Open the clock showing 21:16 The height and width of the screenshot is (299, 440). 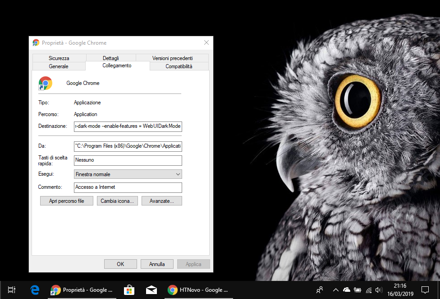(400, 290)
